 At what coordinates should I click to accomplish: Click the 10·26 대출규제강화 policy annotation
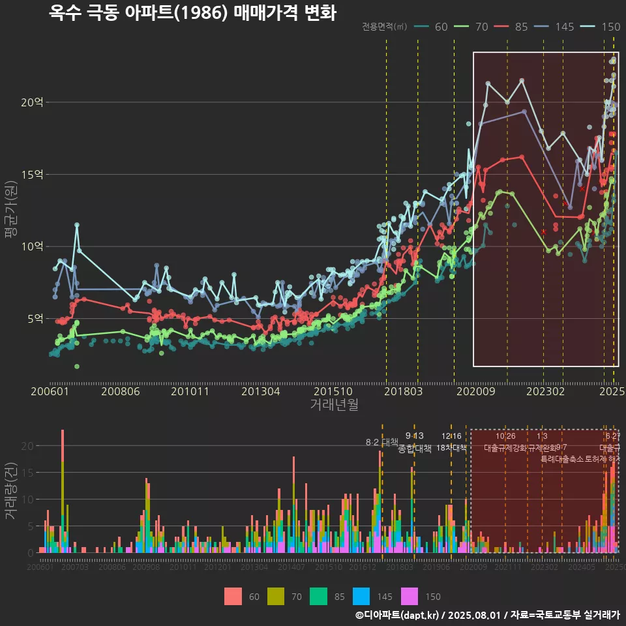(505, 442)
